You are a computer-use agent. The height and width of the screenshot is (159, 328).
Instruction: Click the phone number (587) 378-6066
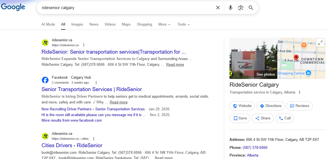tap(255, 148)
